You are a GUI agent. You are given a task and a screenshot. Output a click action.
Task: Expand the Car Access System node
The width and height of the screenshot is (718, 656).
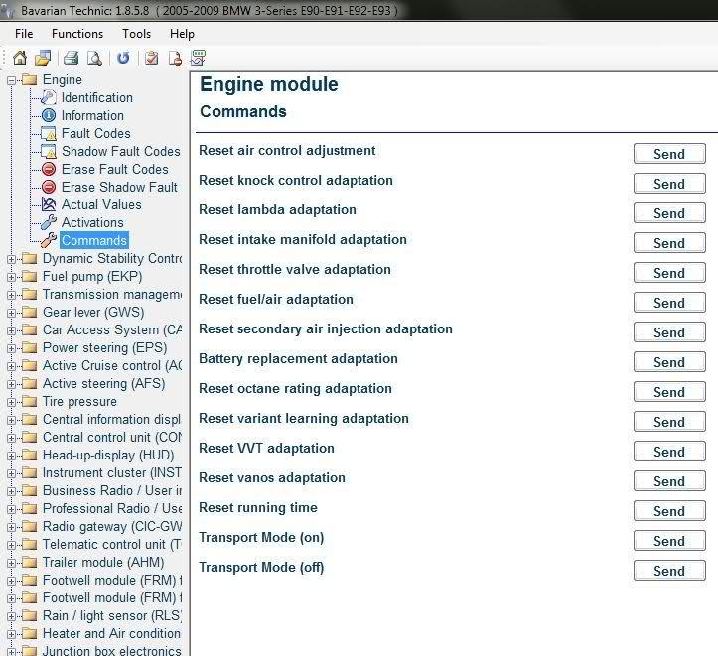[12, 330]
